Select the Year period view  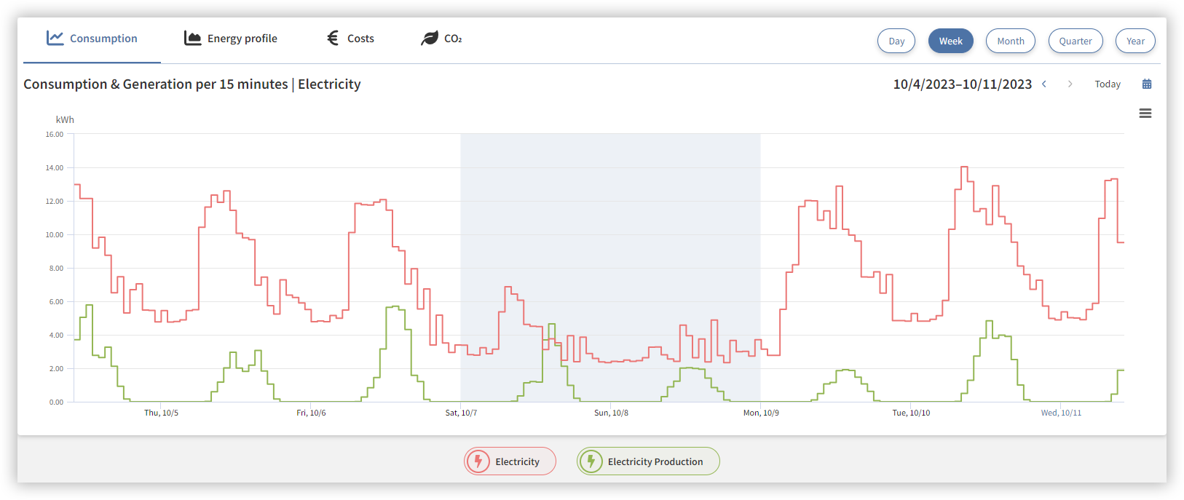(1135, 41)
